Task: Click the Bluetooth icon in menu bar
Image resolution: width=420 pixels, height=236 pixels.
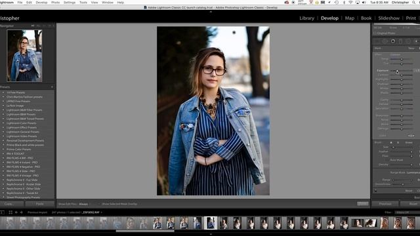Action: tap(344, 3)
